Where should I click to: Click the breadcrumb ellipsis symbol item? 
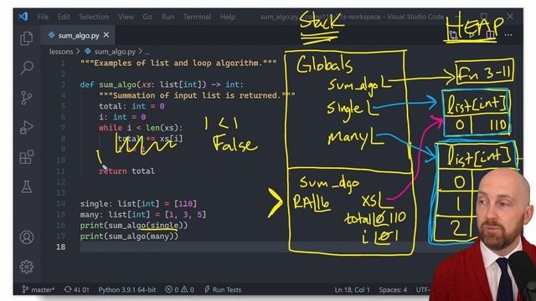(147, 52)
